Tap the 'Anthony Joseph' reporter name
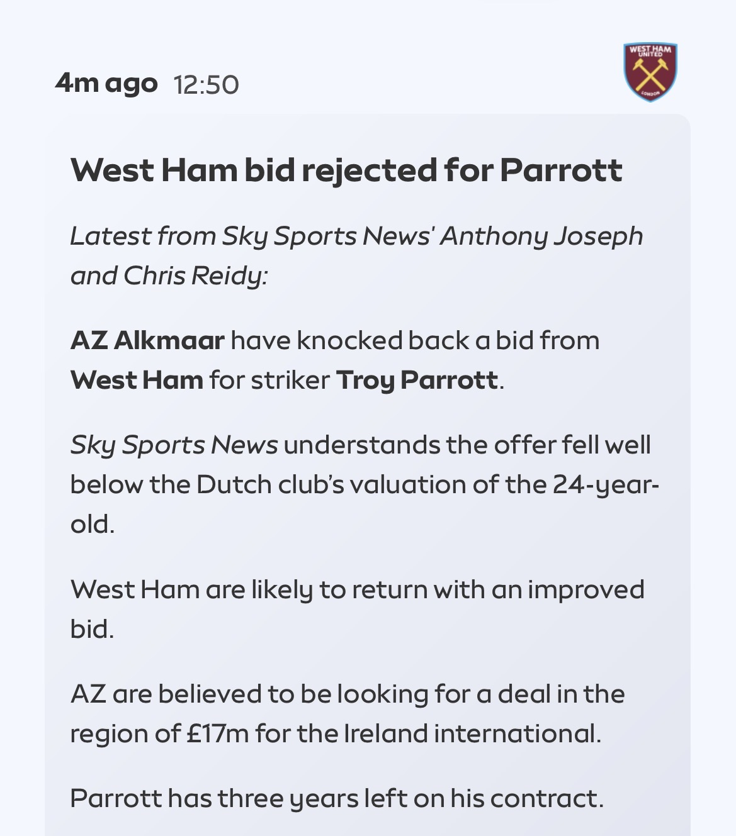Screen dimensions: 736x836 541,237
